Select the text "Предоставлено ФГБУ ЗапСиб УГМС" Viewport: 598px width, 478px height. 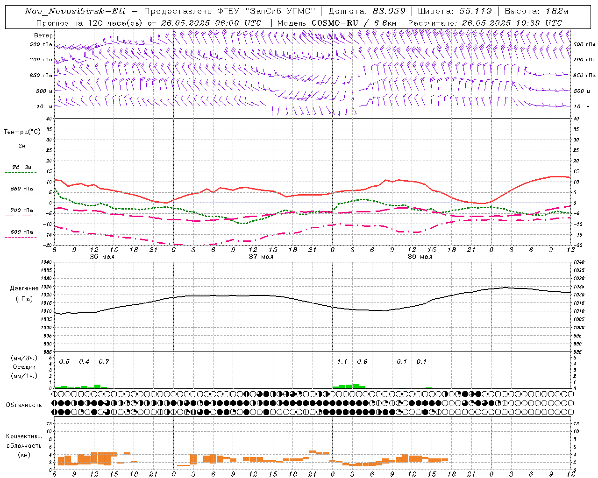pos(230,11)
